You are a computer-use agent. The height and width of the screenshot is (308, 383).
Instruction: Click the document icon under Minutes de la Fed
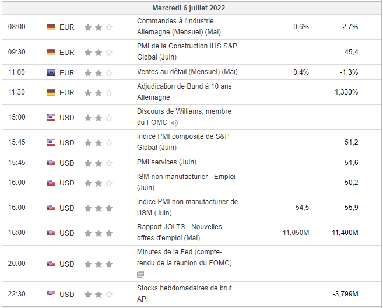click(x=140, y=274)
